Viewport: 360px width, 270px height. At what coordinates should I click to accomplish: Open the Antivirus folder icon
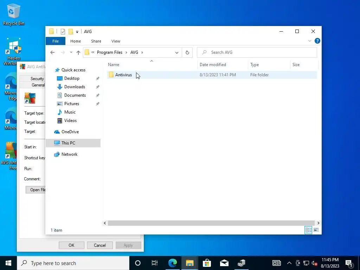pos(111,75)
